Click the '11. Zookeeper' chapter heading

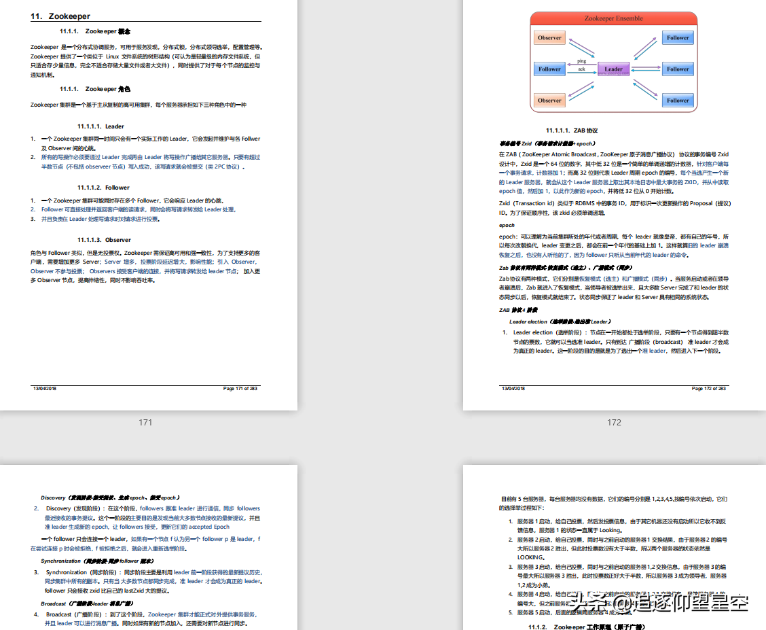pyautogui.click(x=60, y=16)
